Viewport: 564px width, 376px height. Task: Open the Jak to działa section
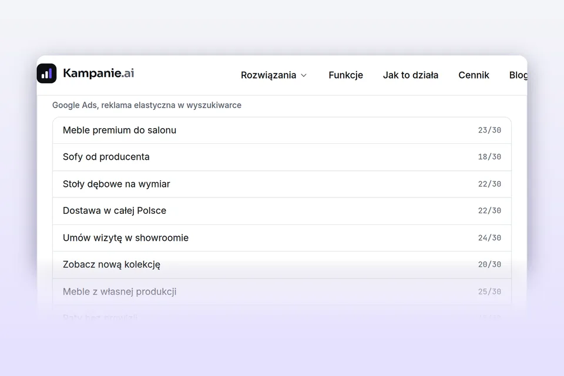coord(411,75)
